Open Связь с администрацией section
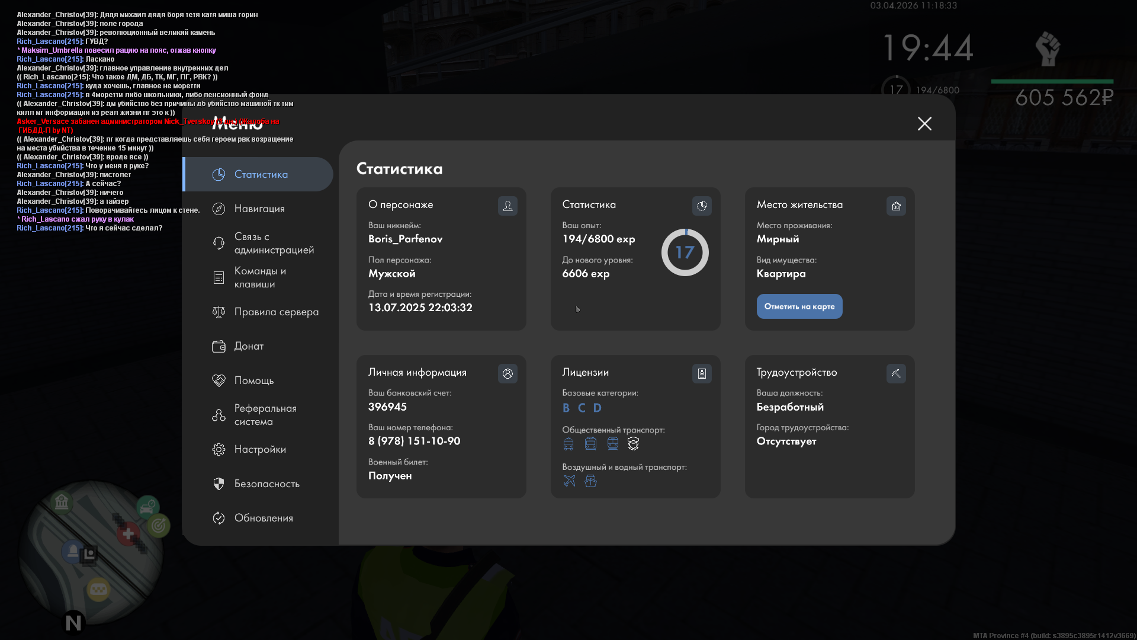Screen dimensions: 1137x640 tap(274, 243)
